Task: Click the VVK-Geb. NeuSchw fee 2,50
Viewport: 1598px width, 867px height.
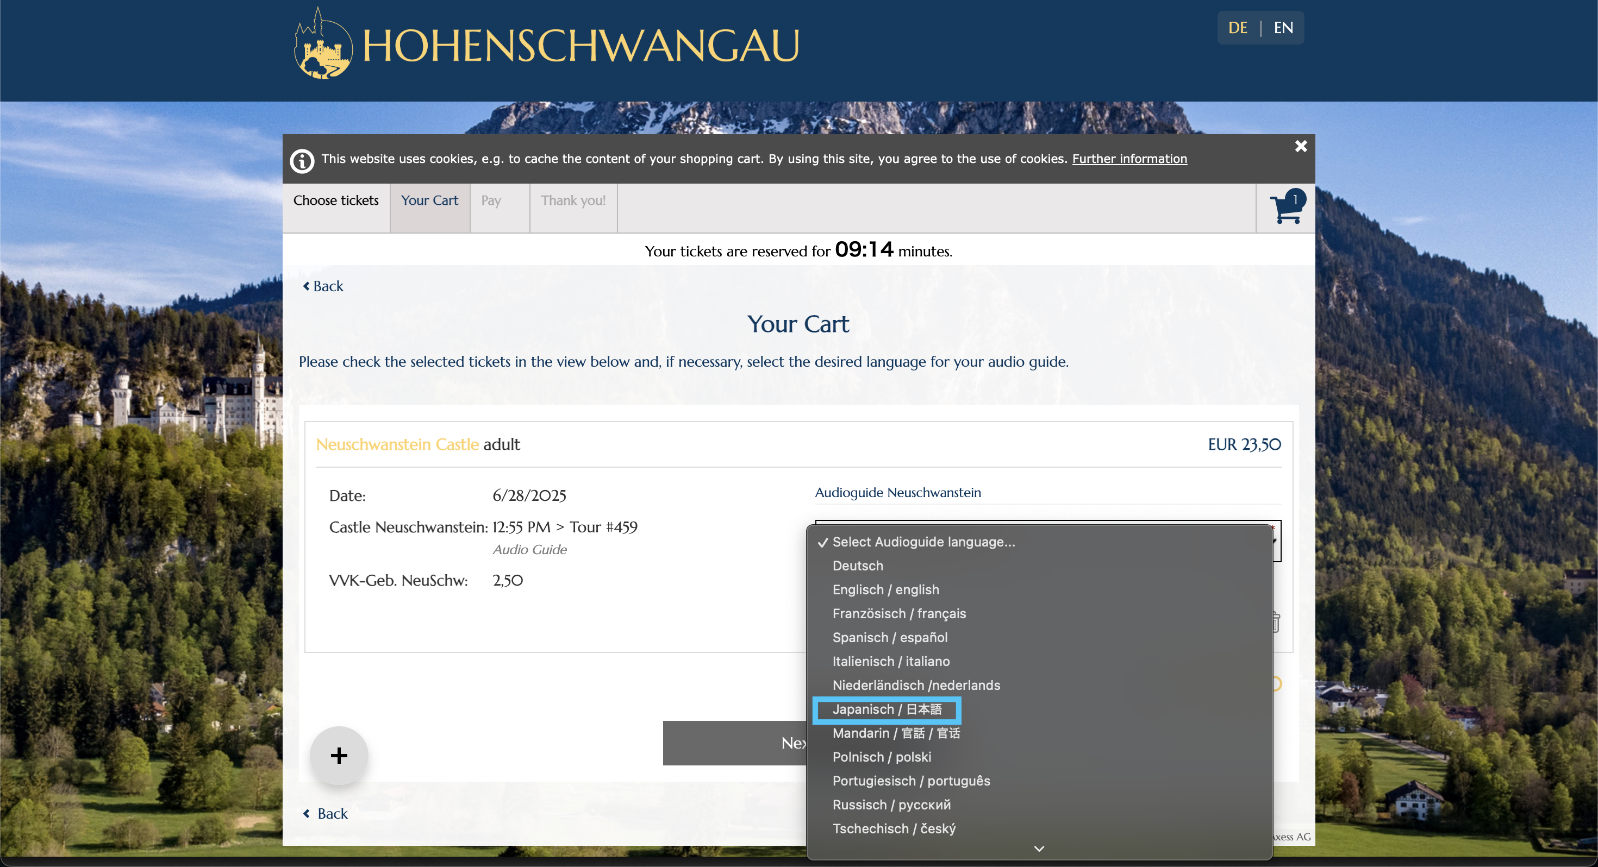Action: pos(508,581)
